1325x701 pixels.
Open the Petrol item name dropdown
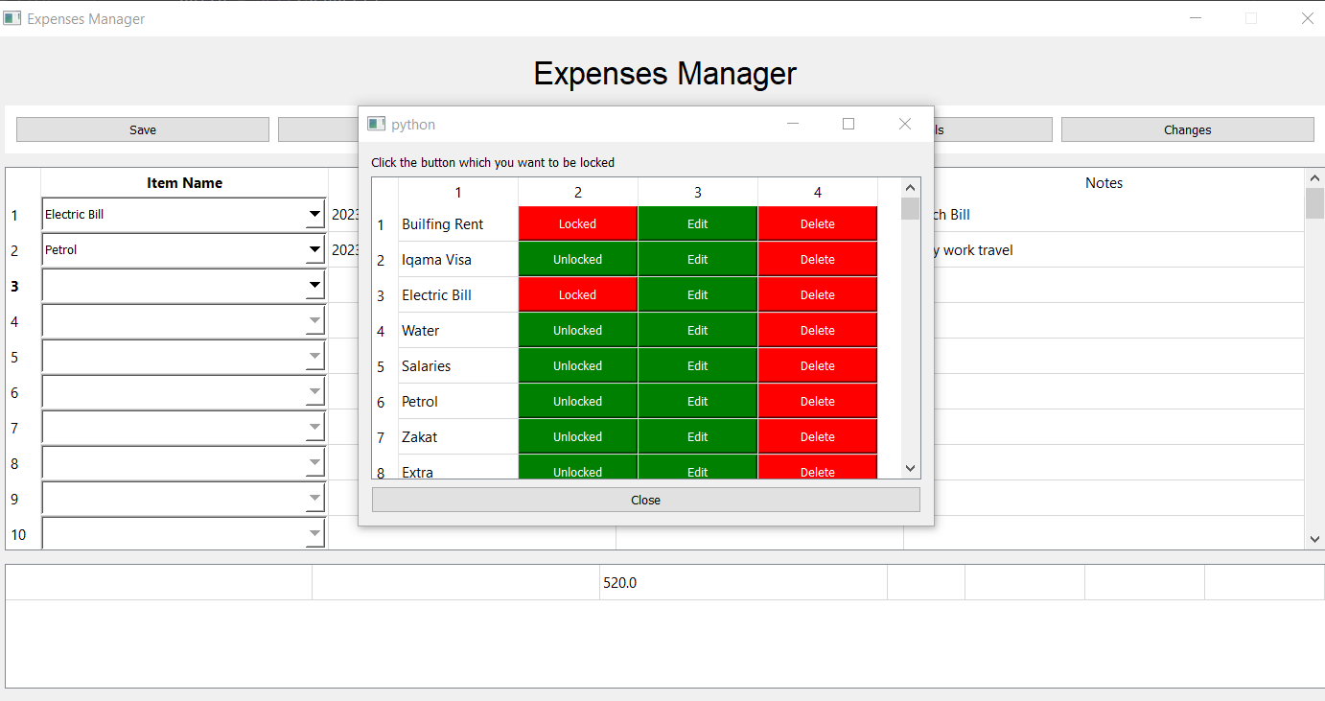[314, 250]
